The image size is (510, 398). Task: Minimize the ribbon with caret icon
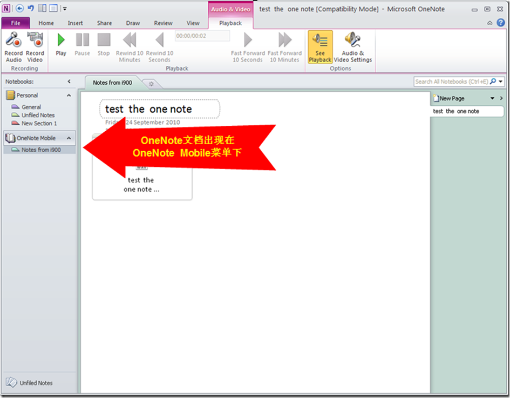point(489,23)
